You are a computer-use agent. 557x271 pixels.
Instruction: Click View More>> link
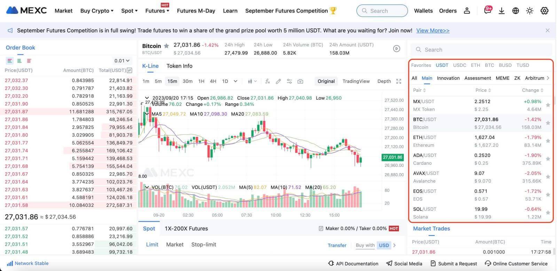[433, 31]
